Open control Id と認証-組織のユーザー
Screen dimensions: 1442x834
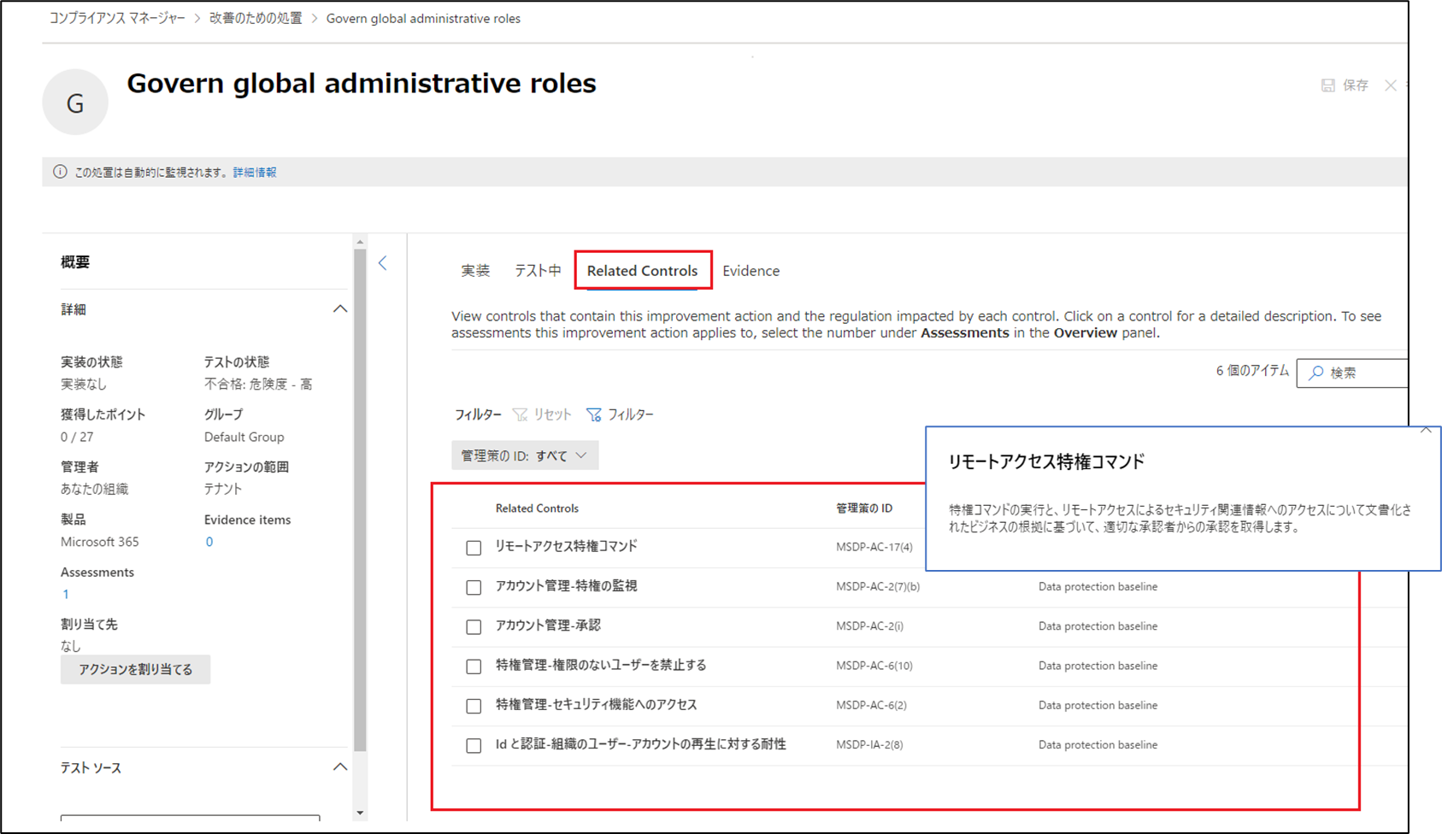[641, 744]
